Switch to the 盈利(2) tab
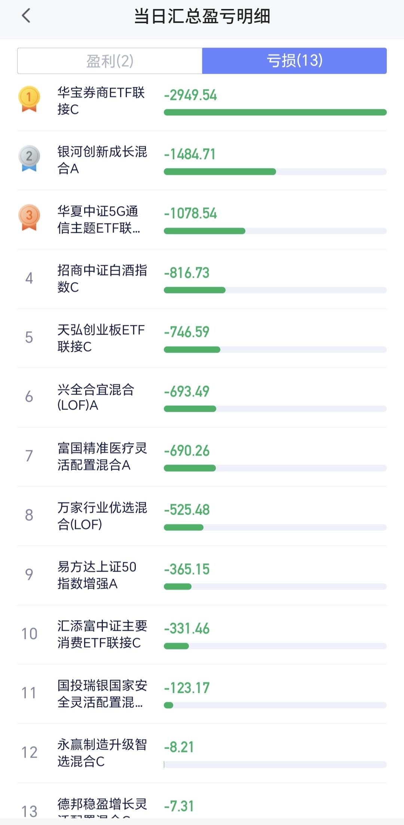Screen dimensions: 404x825 pos(110,61)
